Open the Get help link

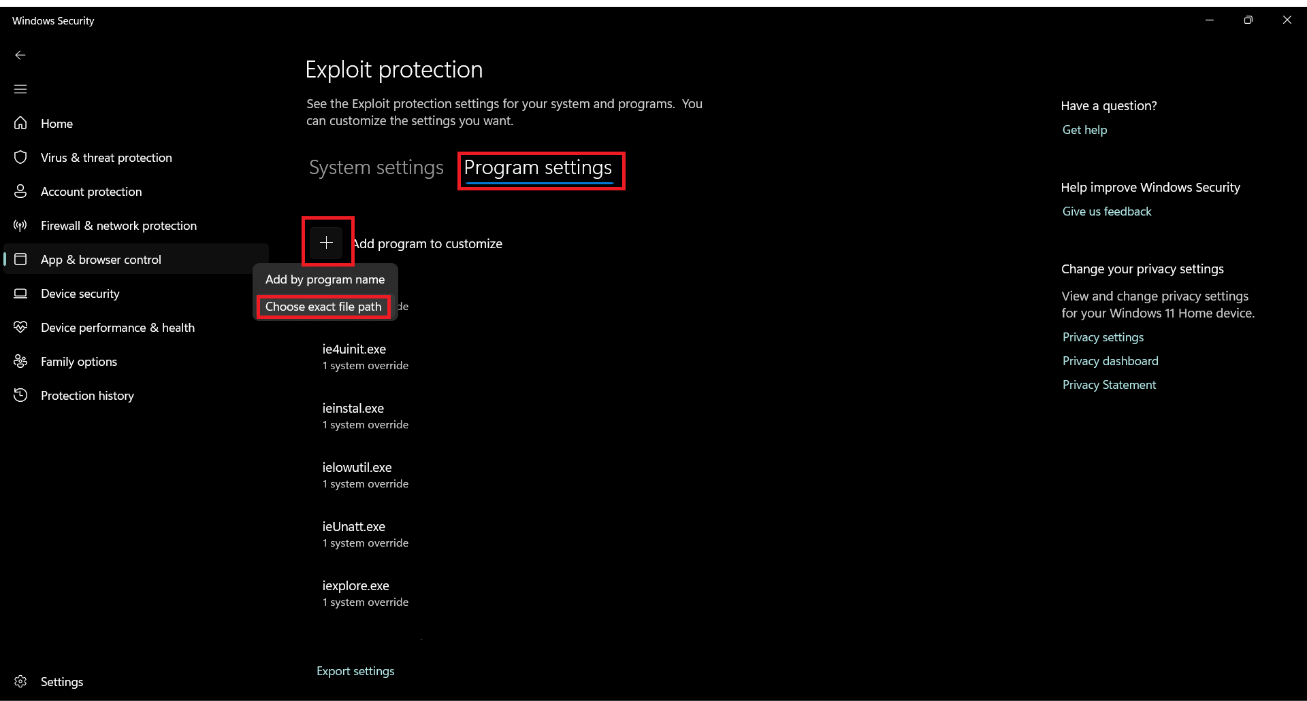click(1084, 130)
